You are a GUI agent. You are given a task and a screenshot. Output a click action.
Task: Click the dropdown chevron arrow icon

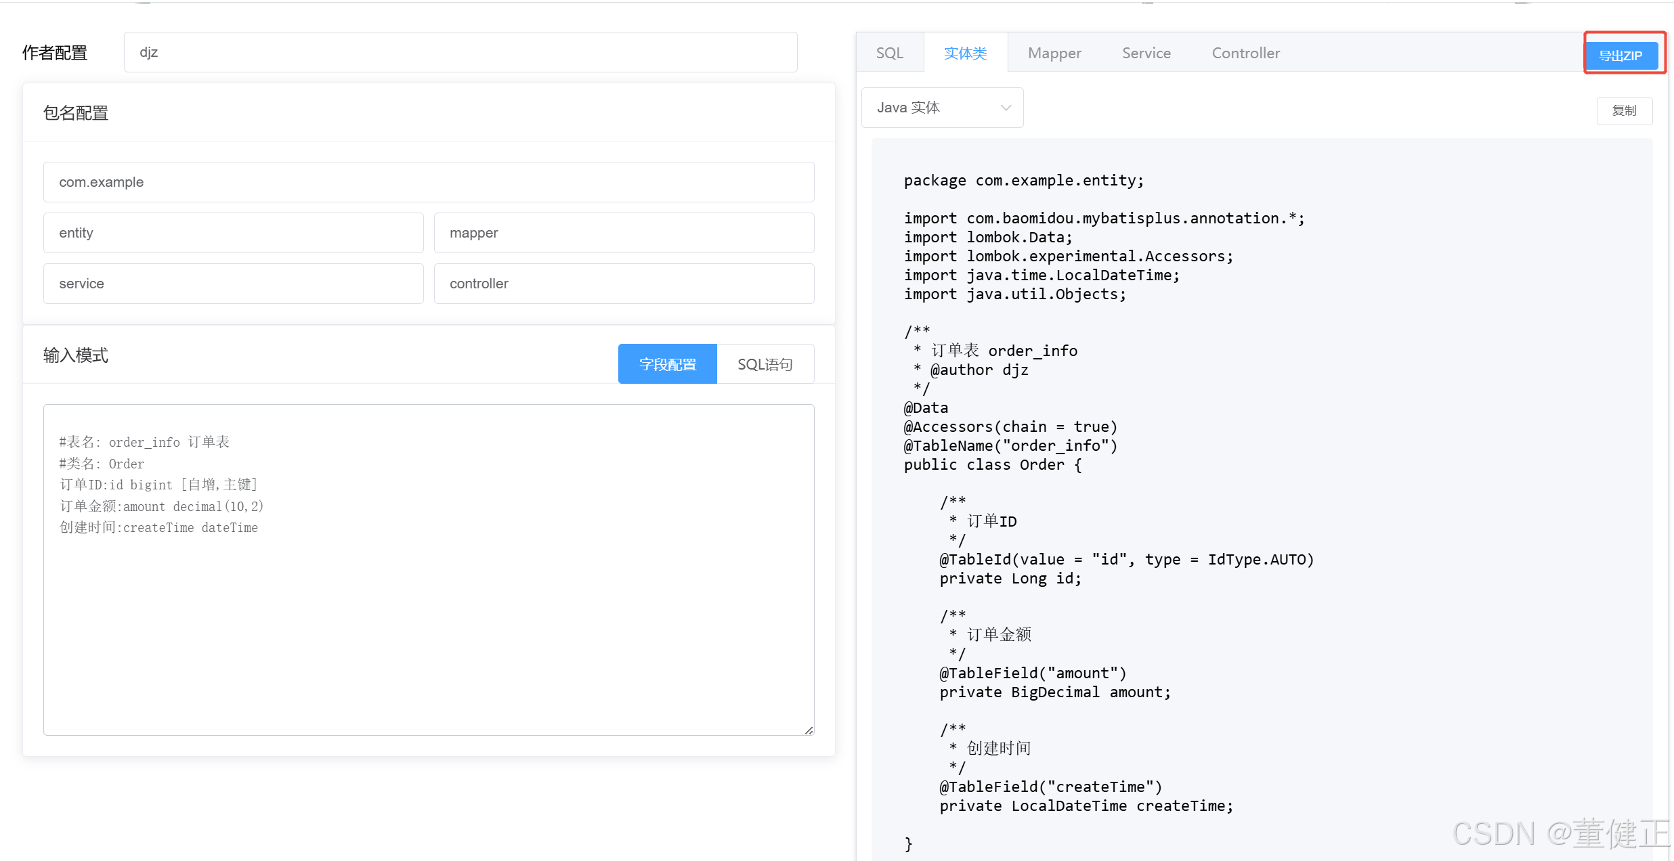click(1006, 108)
